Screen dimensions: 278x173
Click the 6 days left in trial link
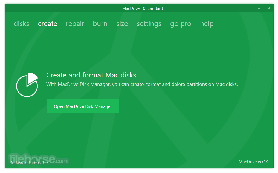27,162
